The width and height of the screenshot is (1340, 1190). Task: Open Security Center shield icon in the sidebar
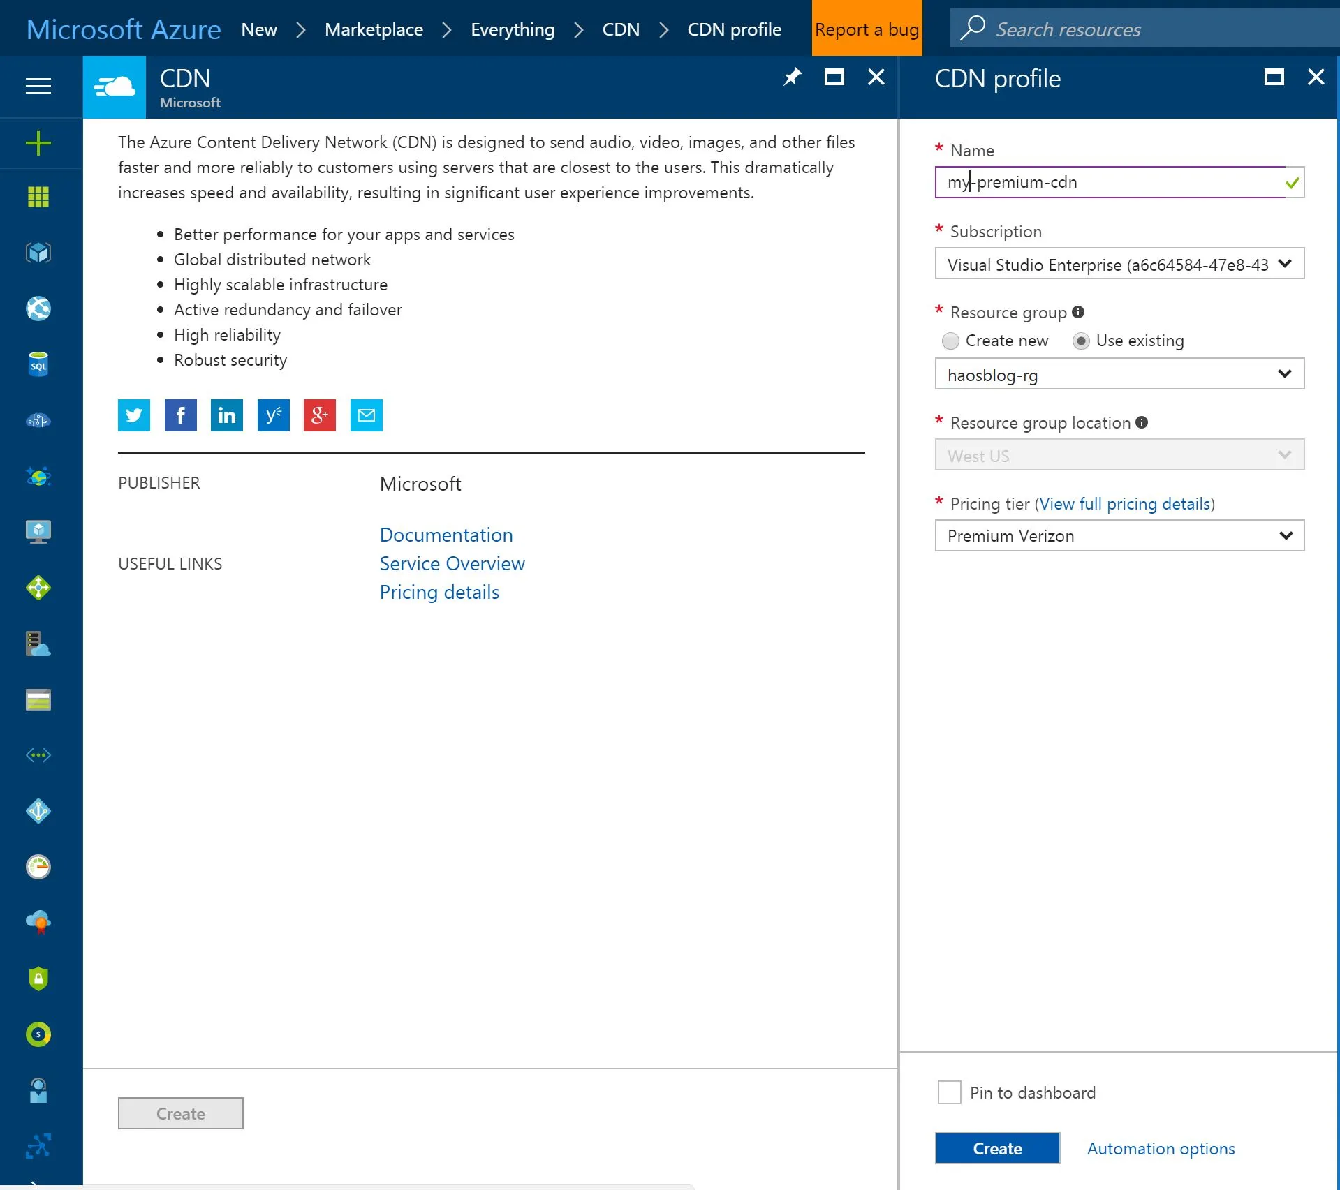(x=38, y=979)
